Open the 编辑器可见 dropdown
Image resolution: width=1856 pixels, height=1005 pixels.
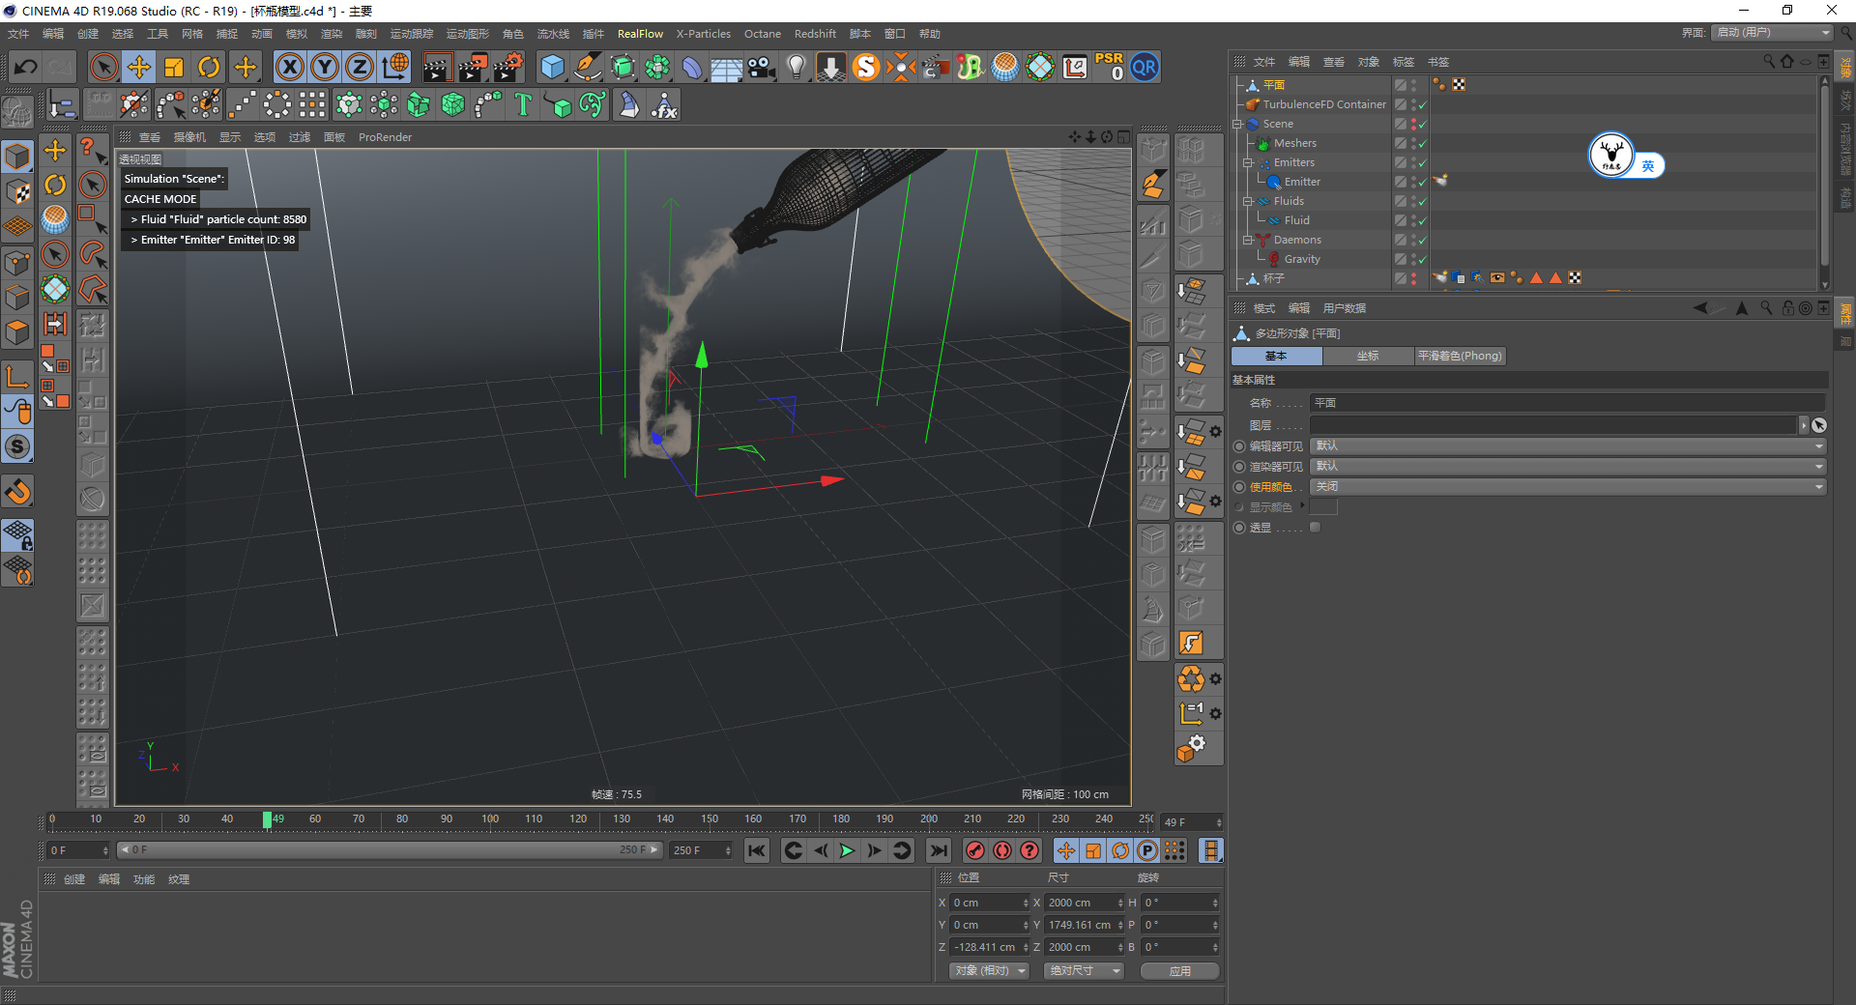pyautogui.click(x=1566, y=446)
